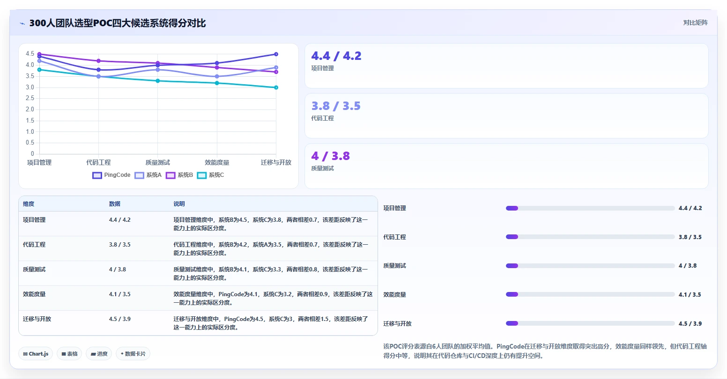Screen dimensions: 727x379
Task: Open the 4.4 / 4.2 项目管理 data card
Action: (506, 66)
